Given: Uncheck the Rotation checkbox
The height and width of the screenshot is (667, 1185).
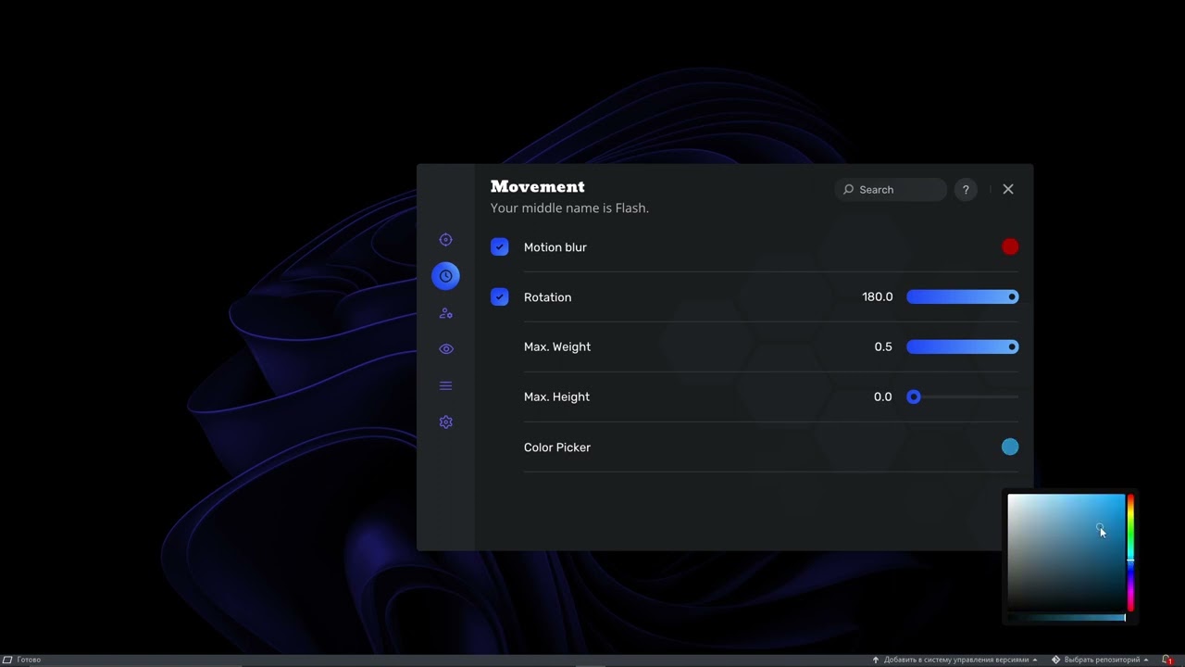Looking at the screenshot, I should pyautogui.click(x=500, y=297).
